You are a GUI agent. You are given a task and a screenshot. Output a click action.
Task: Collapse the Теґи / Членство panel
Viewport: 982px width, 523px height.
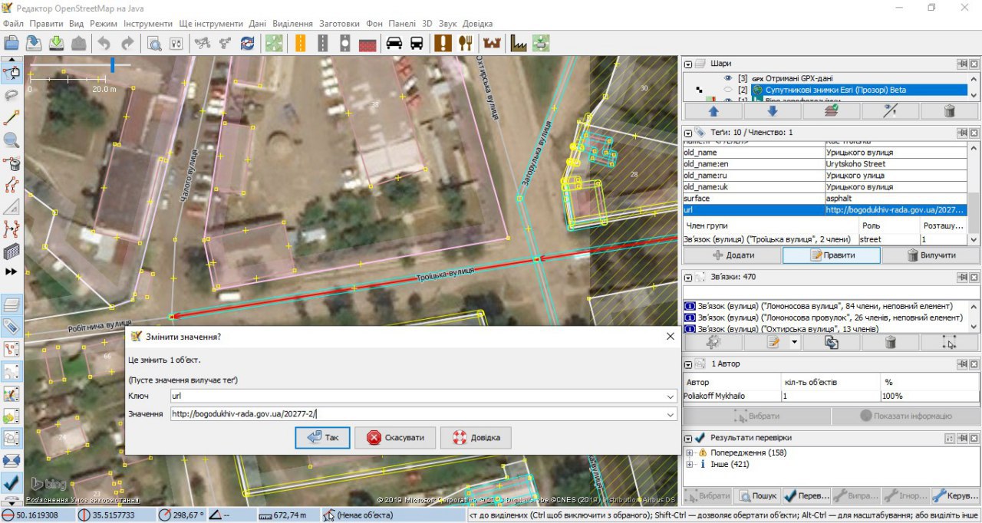(x=689, y=133)
